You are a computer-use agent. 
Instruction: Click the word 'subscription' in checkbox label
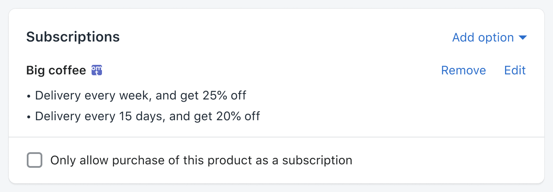tap(317, 160)
